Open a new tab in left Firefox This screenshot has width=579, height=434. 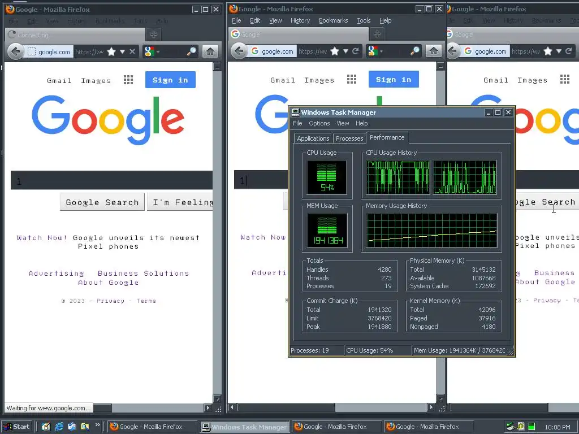tap(154, 34)
